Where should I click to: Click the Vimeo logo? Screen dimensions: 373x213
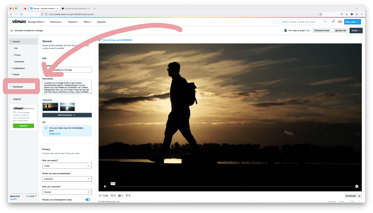(x=19, y=22)
